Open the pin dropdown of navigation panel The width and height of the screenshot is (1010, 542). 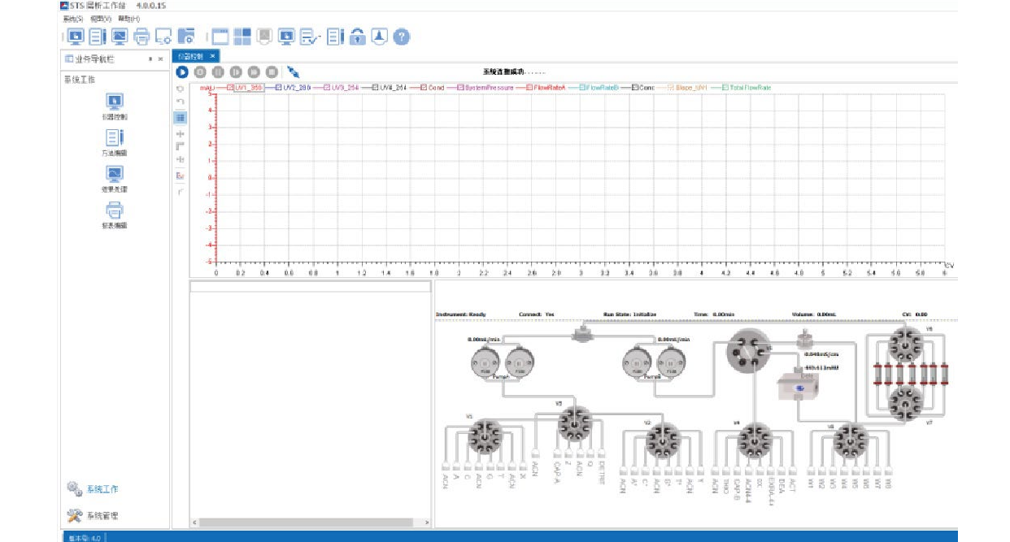tap(150, 59)
